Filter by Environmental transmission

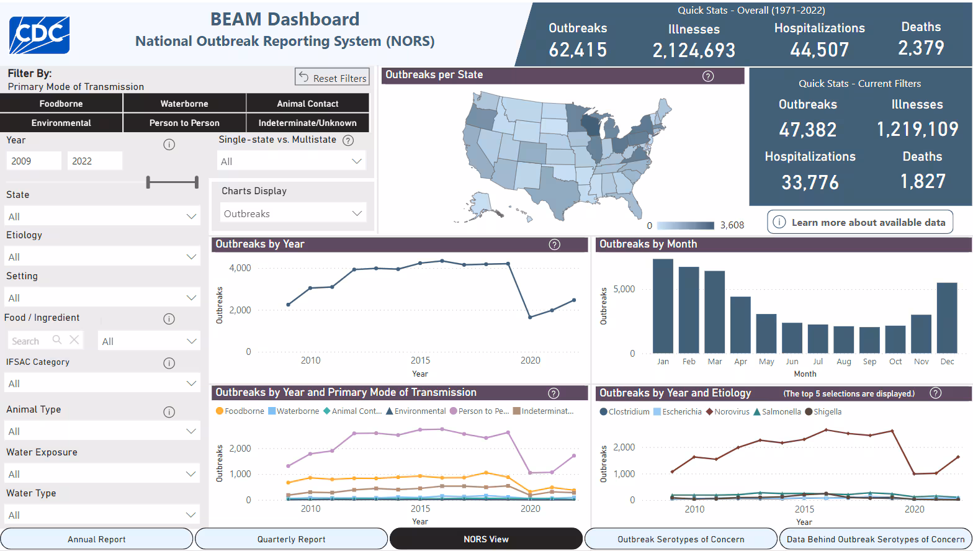click(61, 123)
